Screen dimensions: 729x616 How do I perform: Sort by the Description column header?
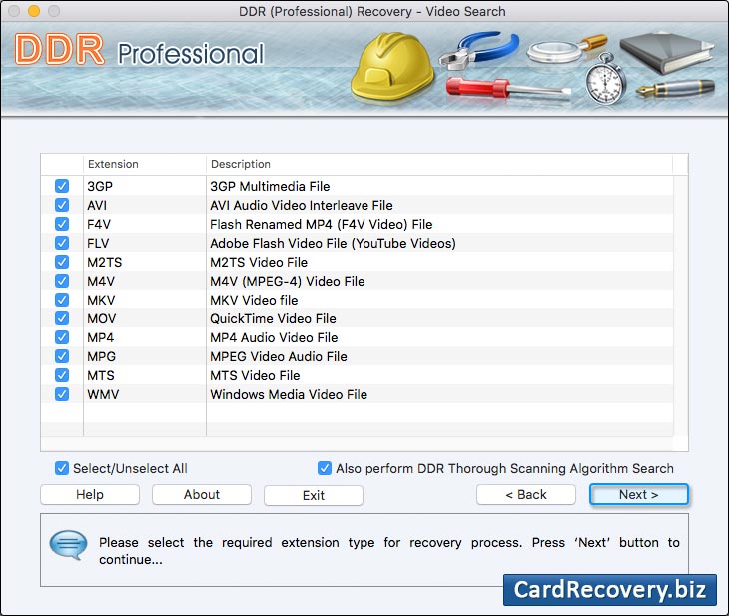point(439,164)
